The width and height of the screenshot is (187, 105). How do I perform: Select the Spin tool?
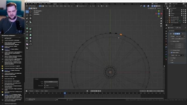coord(27,38)
